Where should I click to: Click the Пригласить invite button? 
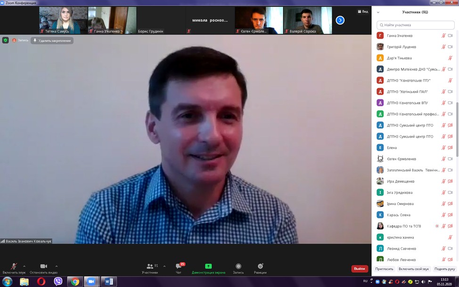click(x=384, y=269)
